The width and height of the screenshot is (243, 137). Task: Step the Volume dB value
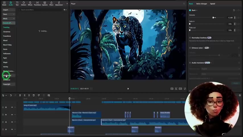pyautogui.click(x=235, y=18)
